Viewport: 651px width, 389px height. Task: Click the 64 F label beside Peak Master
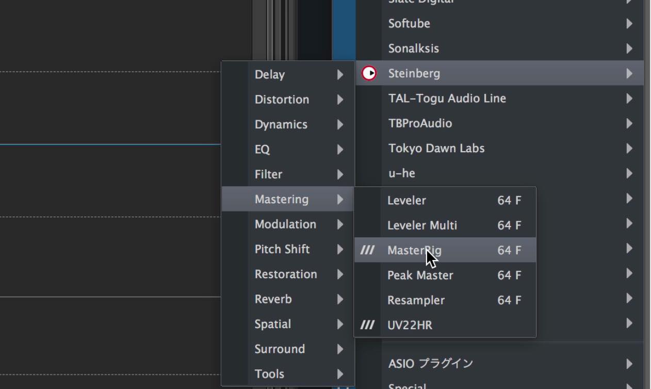coord(509,275)
